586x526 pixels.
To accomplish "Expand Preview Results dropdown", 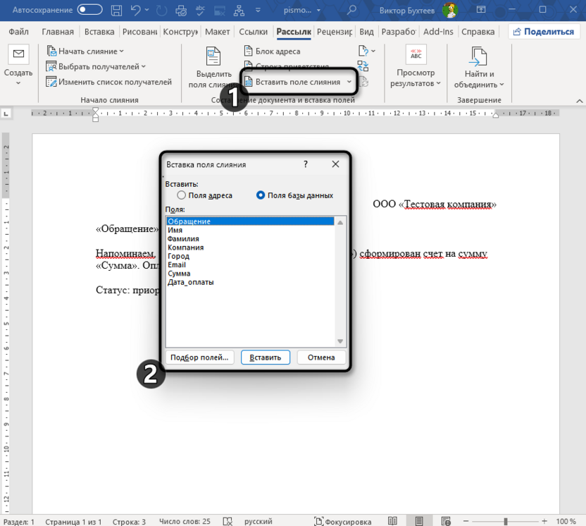I will tap(438, 83).
